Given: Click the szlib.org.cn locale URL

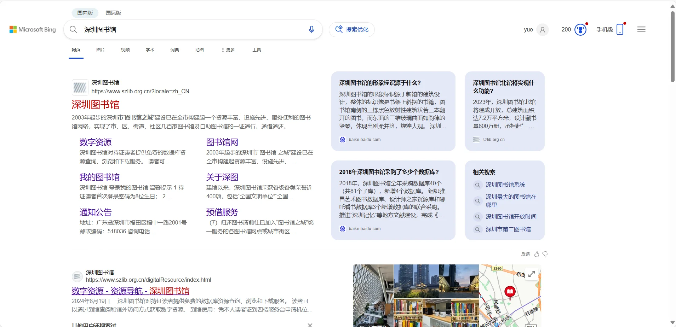Looking at the screenshot, I should tap(140, 91).
